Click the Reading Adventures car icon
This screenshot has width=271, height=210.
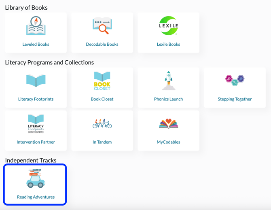(x=36, y=178)
